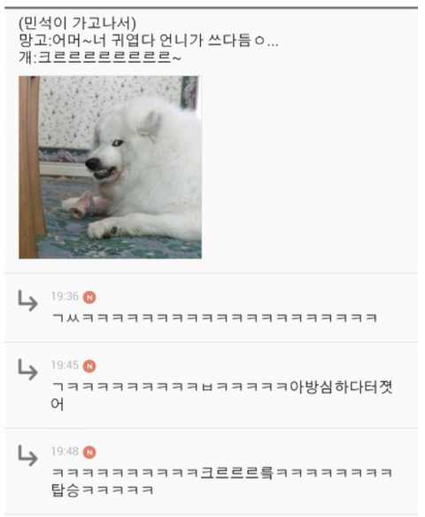The image size is (425, 517).
Task: Select the 19:36 timestamp
Action: tap(65, 296)
